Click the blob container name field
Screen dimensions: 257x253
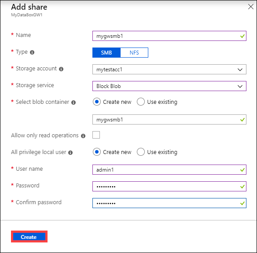[x=169, y=119]
